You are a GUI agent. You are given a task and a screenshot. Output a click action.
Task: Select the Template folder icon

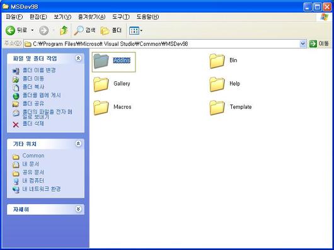point(217,108)
